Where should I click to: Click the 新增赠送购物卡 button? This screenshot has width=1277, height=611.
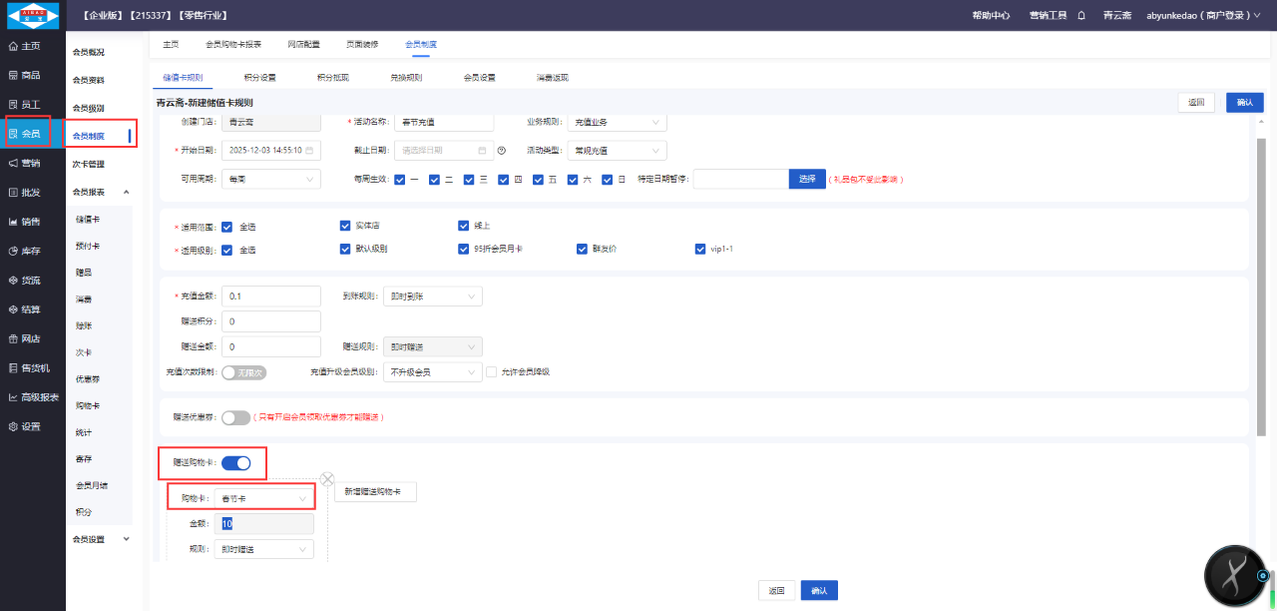(374, 492)
